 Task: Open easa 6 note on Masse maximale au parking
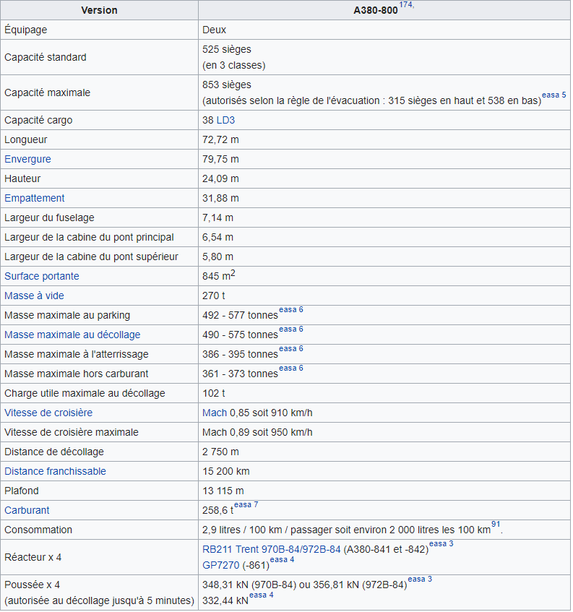290,309
